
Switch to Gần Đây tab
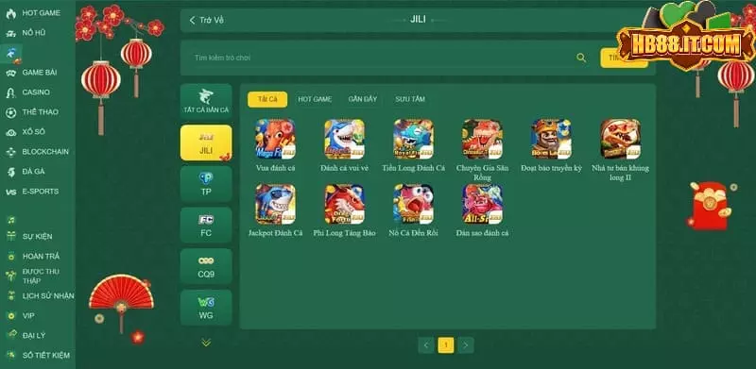(x=363, y=99)
